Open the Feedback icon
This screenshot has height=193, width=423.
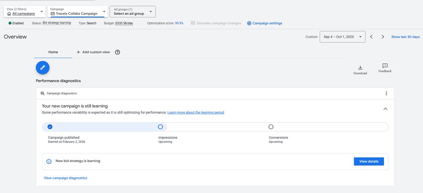coord(385,66)
